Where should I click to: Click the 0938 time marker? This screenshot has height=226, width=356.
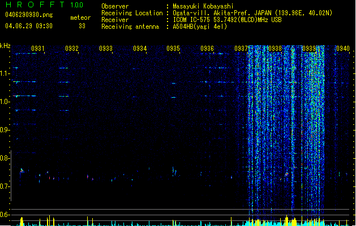click(275, 48)
